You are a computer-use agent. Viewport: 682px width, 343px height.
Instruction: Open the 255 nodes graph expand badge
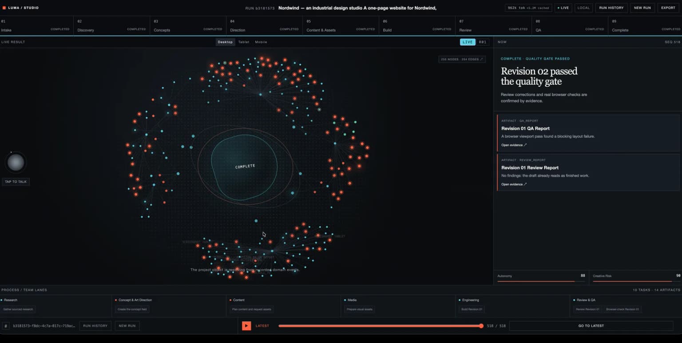click(x=462, y=59)
